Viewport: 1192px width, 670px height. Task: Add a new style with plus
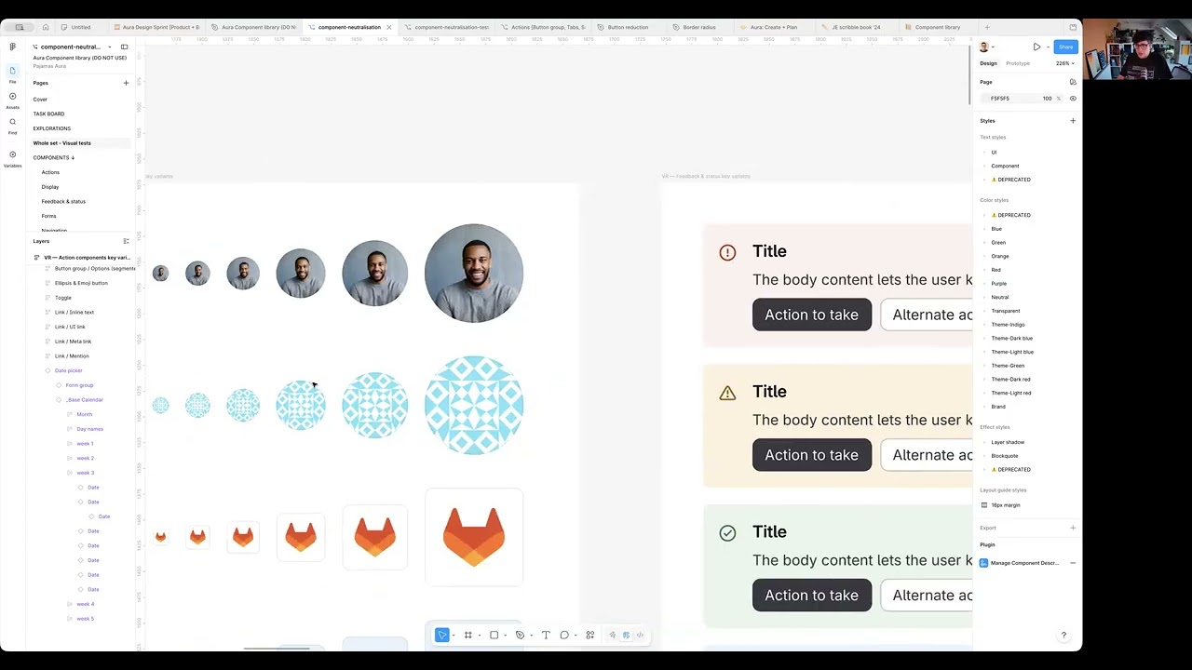(1073, 120)
